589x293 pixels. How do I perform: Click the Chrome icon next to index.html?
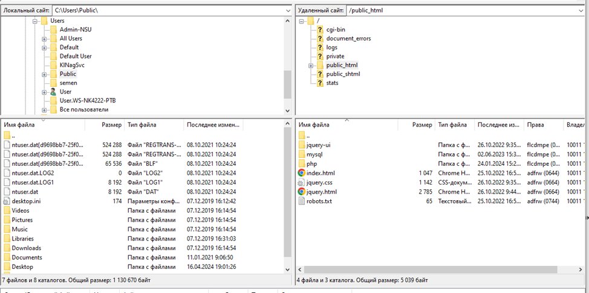302,173
